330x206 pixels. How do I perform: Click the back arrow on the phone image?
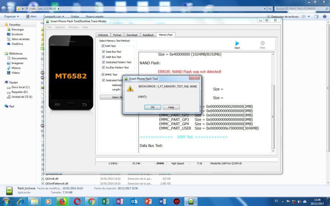point(84,104)
